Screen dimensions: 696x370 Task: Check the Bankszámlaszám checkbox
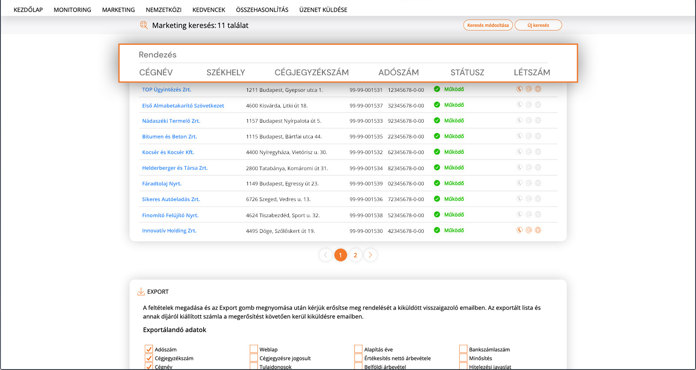463,349
